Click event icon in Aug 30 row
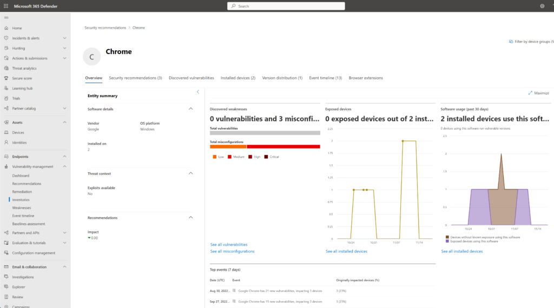This screenshot has height=308, width=554. [234, 291]
